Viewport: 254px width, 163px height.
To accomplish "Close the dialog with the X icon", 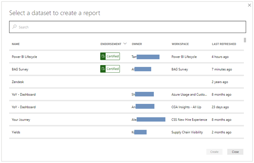I will click(x=249, y=5).
